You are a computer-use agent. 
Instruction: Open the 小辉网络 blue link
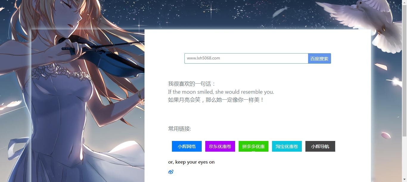pyautogui.click(x=187, y=146)
